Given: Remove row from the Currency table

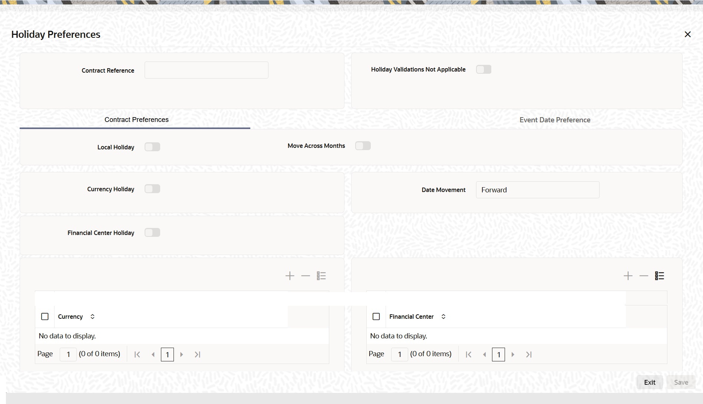Looking at the screenshot, I should (306, 276).
